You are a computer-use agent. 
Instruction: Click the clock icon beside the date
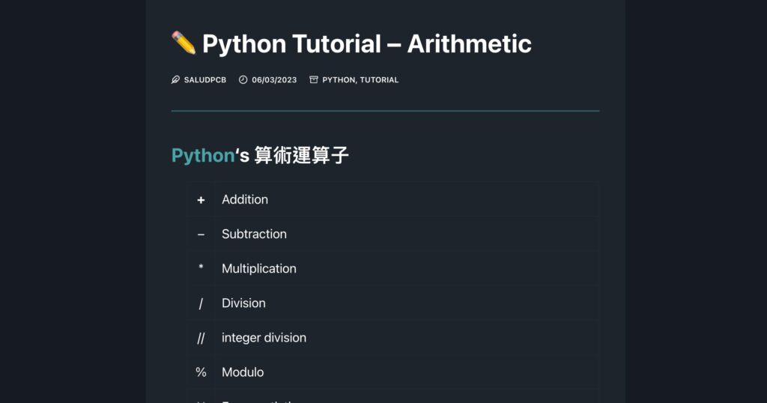click(243, 79)
